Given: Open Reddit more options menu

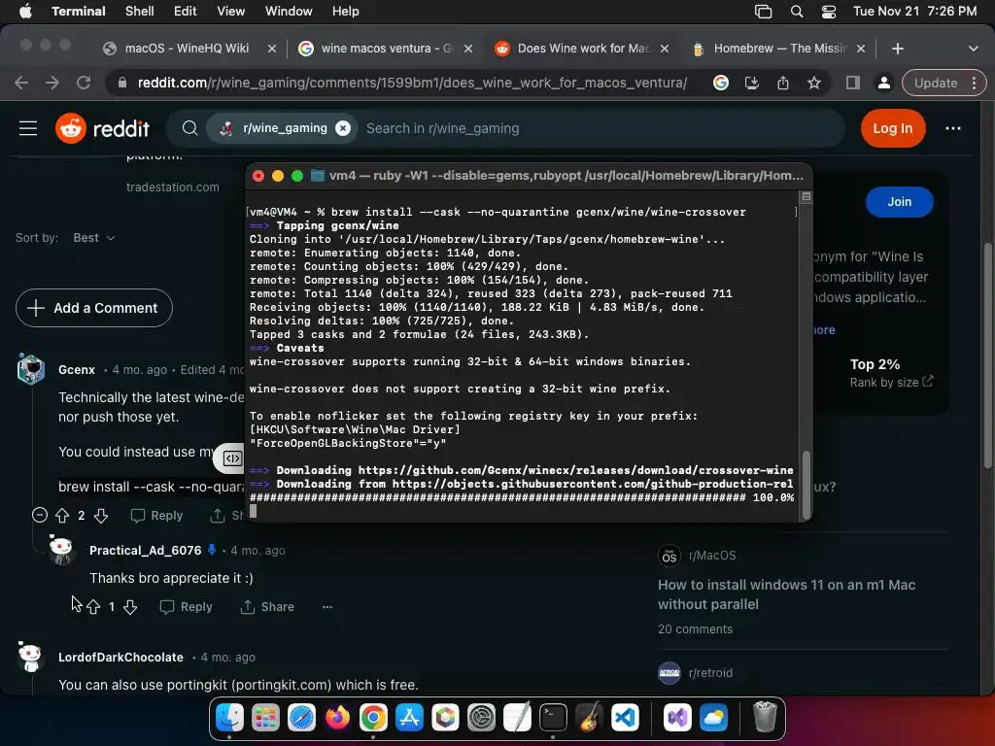Looking at the screenshot, I should click(952, 128).
